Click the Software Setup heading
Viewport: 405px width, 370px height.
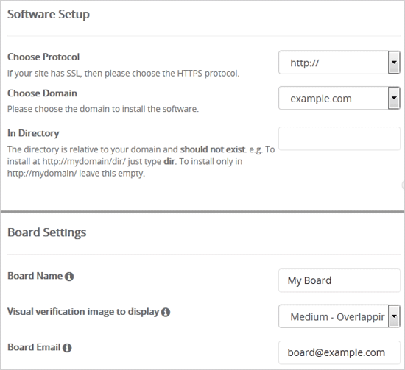(x=49, y=14)
